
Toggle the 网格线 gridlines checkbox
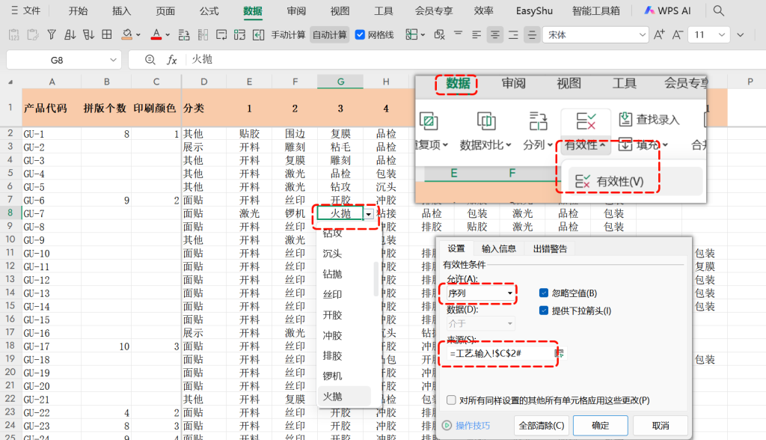pyautogui.click(x=360, y=34)
